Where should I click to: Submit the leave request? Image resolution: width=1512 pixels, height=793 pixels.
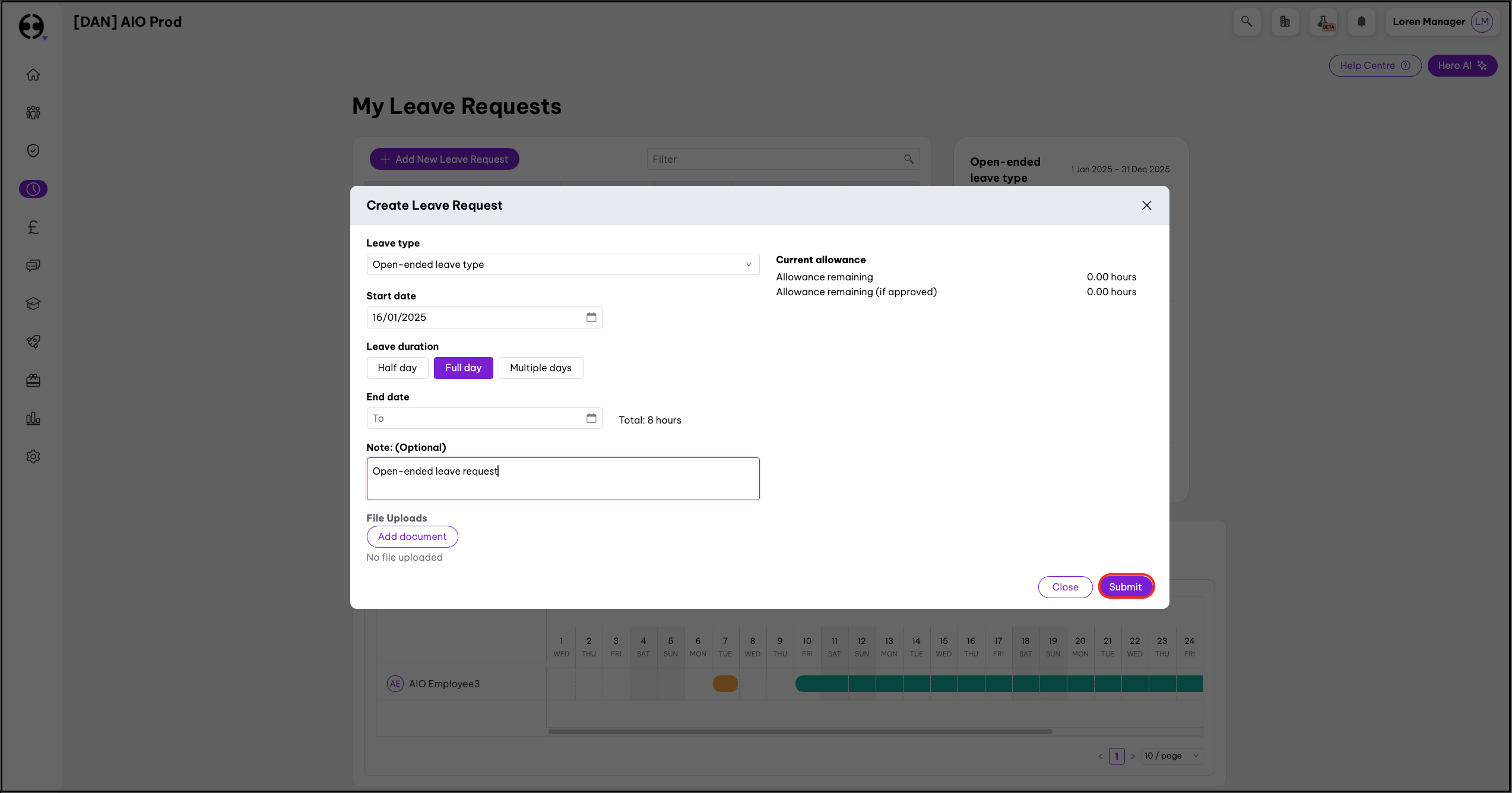pyautogui.click(x=1125, y=587)
